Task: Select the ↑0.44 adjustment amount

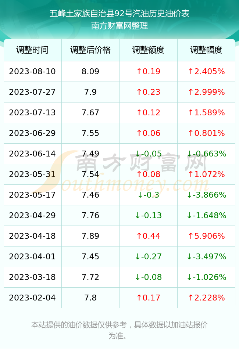Action: click(x=148, y=236)
